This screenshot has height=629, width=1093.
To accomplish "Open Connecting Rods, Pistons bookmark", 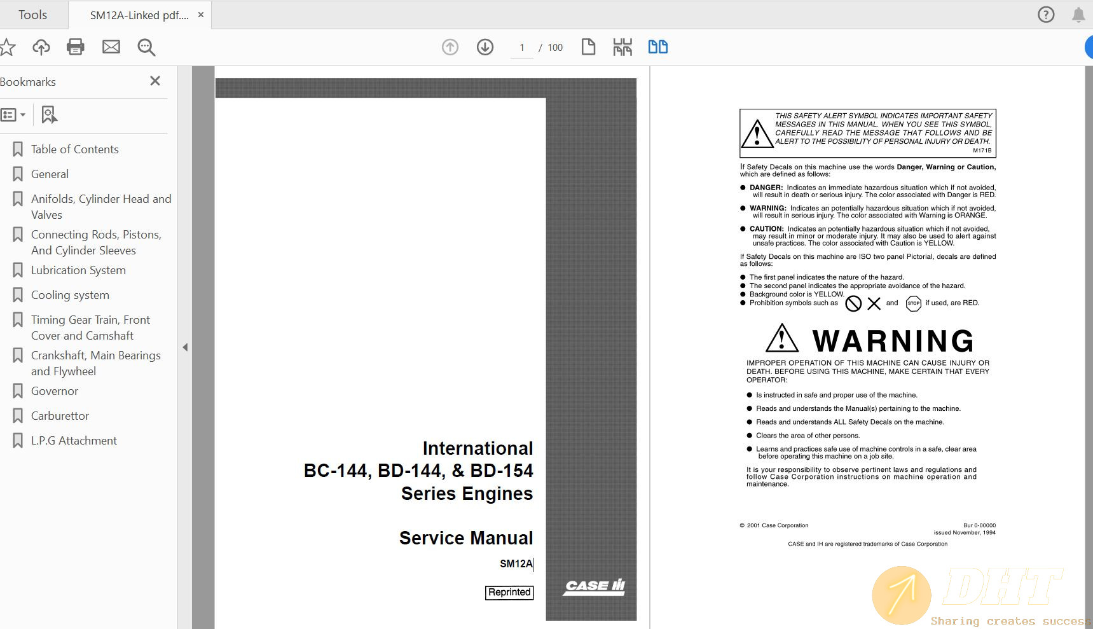I will tap(96, 242).
